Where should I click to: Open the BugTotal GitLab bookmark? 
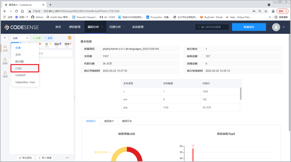pos(211,17)
